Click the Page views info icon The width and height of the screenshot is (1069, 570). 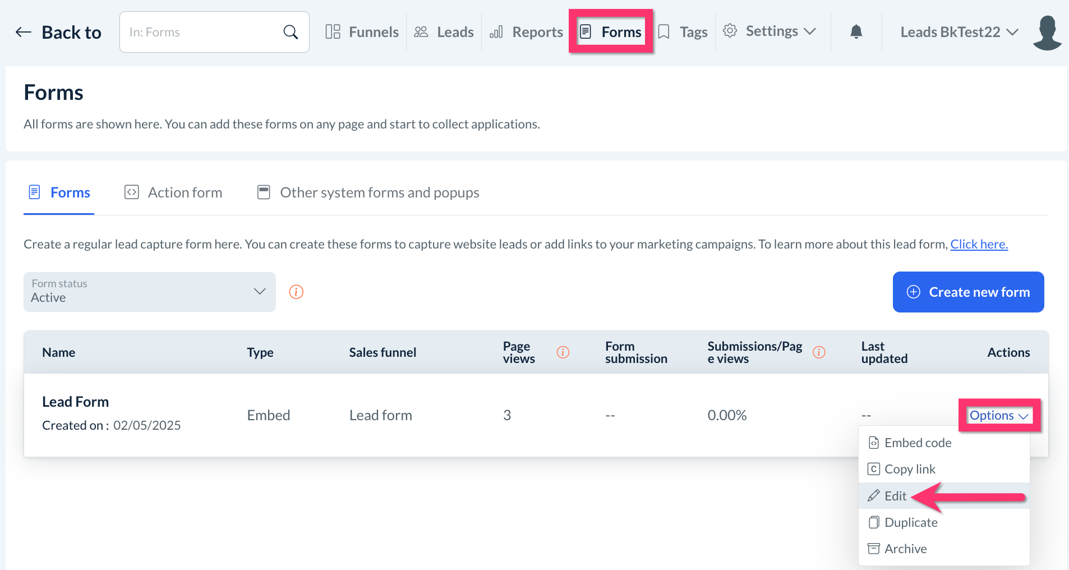point(563,352)
